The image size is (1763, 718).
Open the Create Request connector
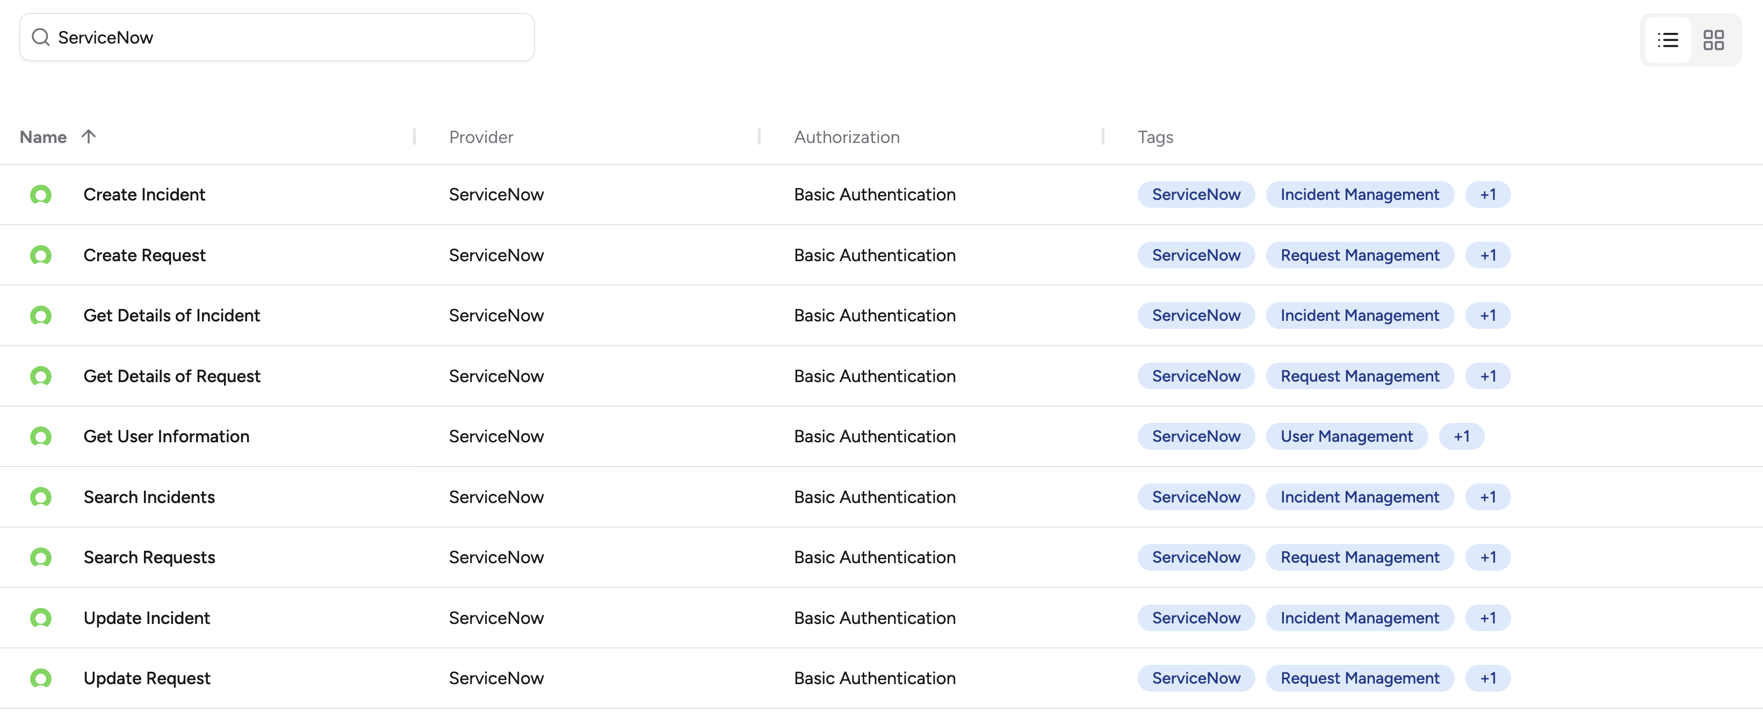tap(144, 255)
